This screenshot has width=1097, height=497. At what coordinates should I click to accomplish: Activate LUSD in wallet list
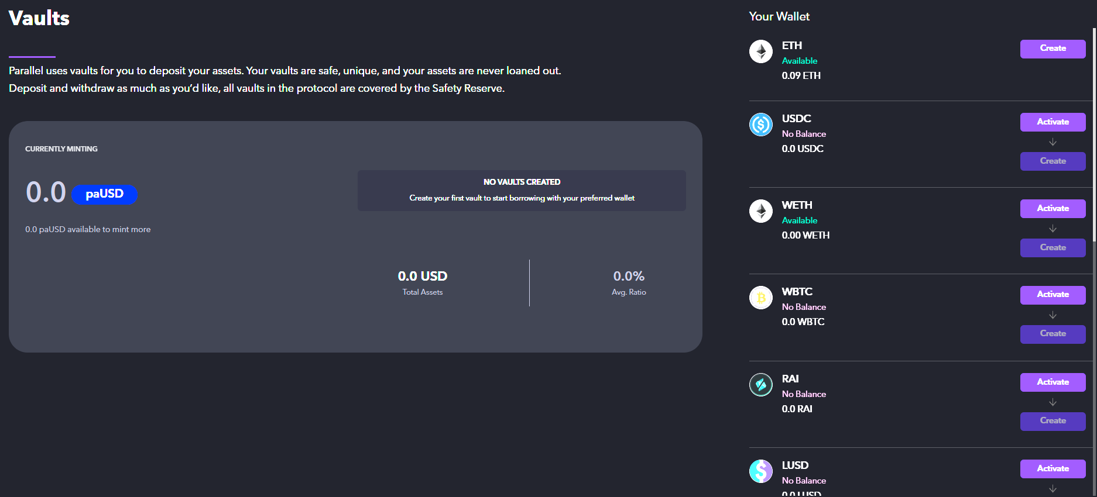1053,469
